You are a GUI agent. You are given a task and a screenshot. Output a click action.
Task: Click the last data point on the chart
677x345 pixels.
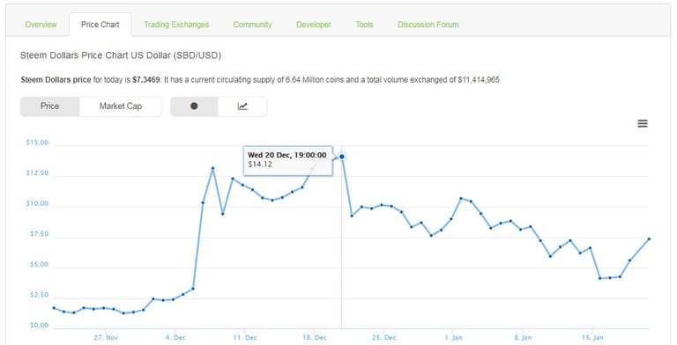[649, 239]
